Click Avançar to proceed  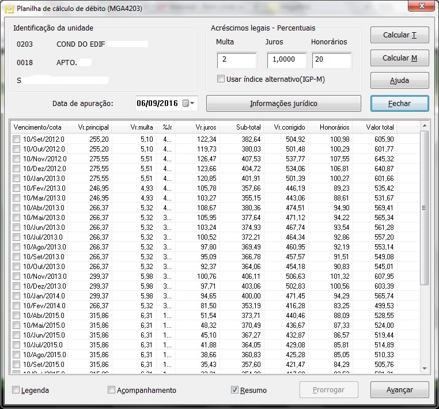point(399,390)
